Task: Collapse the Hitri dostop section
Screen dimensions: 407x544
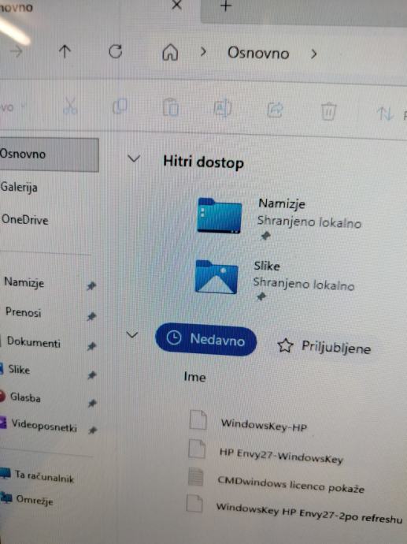Action: [x=134, y=158]
